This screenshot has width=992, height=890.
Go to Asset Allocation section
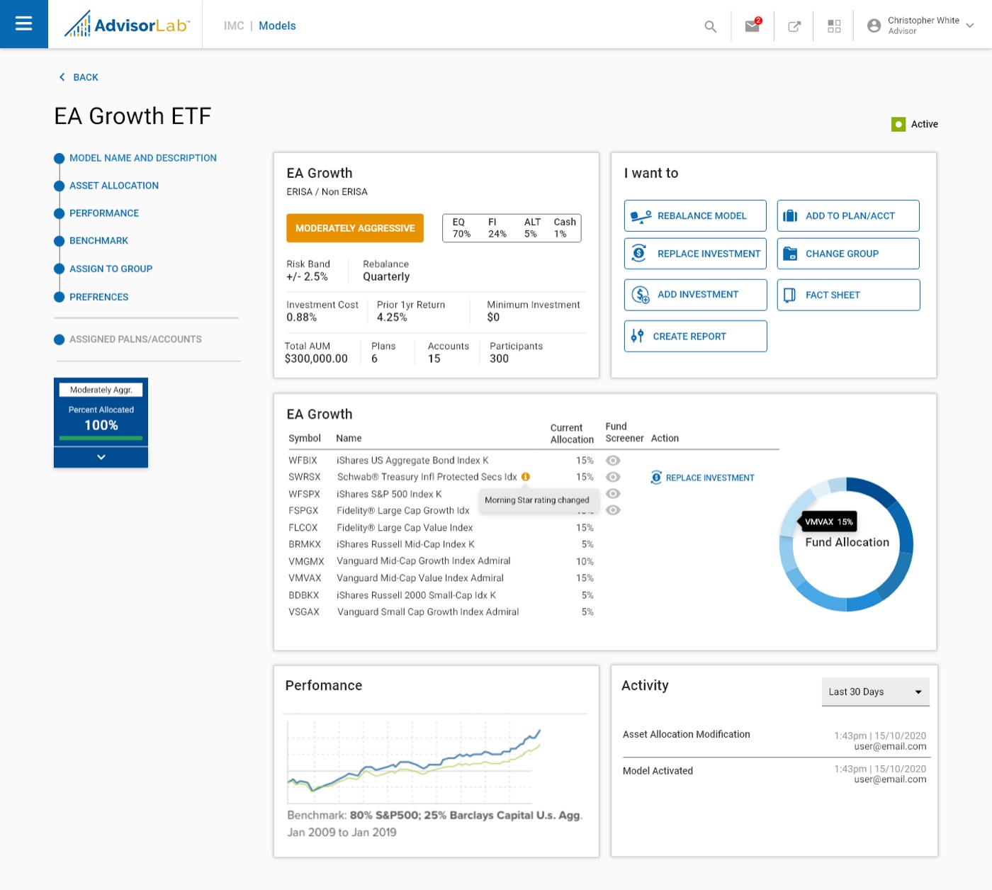click(113, 186)
